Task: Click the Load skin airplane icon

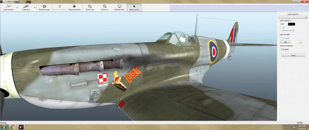Action: (x=26, y=6)
